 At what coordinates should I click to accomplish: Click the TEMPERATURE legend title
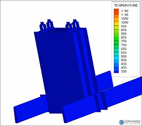126,5
